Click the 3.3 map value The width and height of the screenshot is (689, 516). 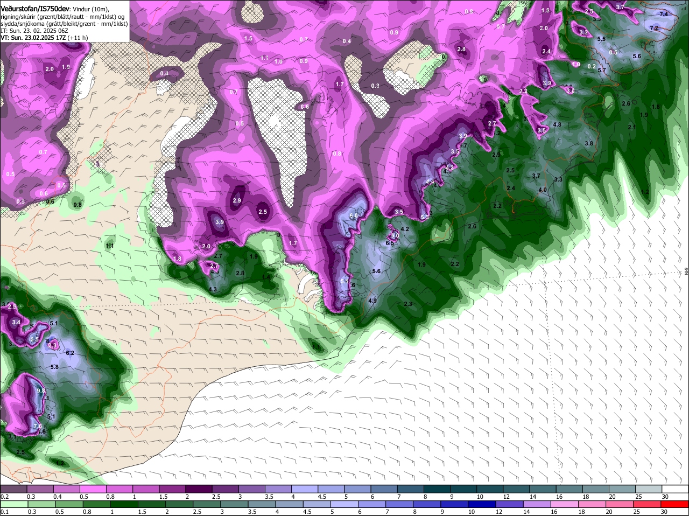click(558, 179)
